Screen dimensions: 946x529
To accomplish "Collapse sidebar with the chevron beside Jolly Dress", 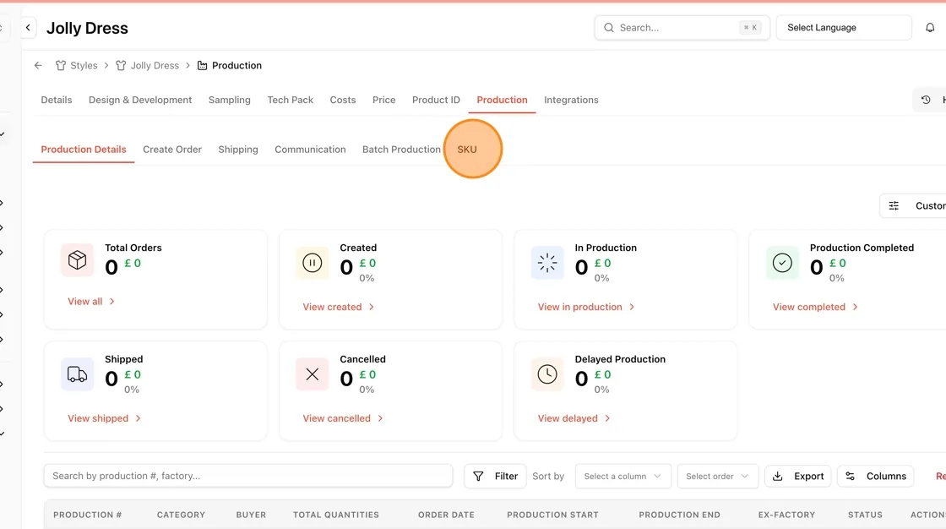I will click(28, 28).
